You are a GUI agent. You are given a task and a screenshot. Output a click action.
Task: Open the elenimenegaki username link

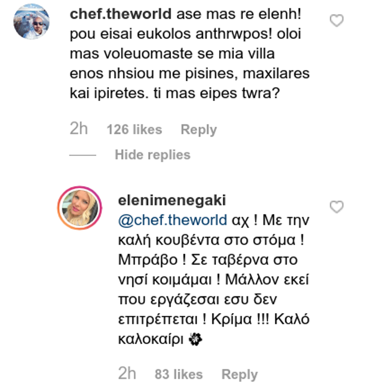[x=172, y=202]
